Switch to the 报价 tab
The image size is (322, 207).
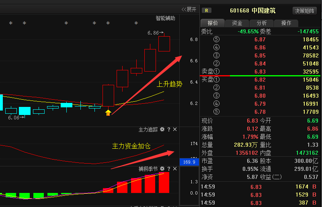point(213,23)
